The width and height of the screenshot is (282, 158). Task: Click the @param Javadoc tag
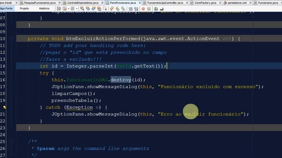45,148
